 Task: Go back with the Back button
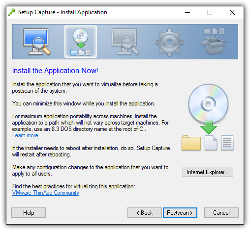[145, 213]
